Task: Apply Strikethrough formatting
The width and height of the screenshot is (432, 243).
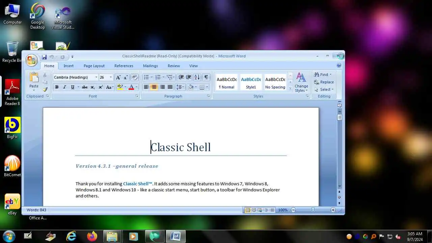Action: coord(85,87)
